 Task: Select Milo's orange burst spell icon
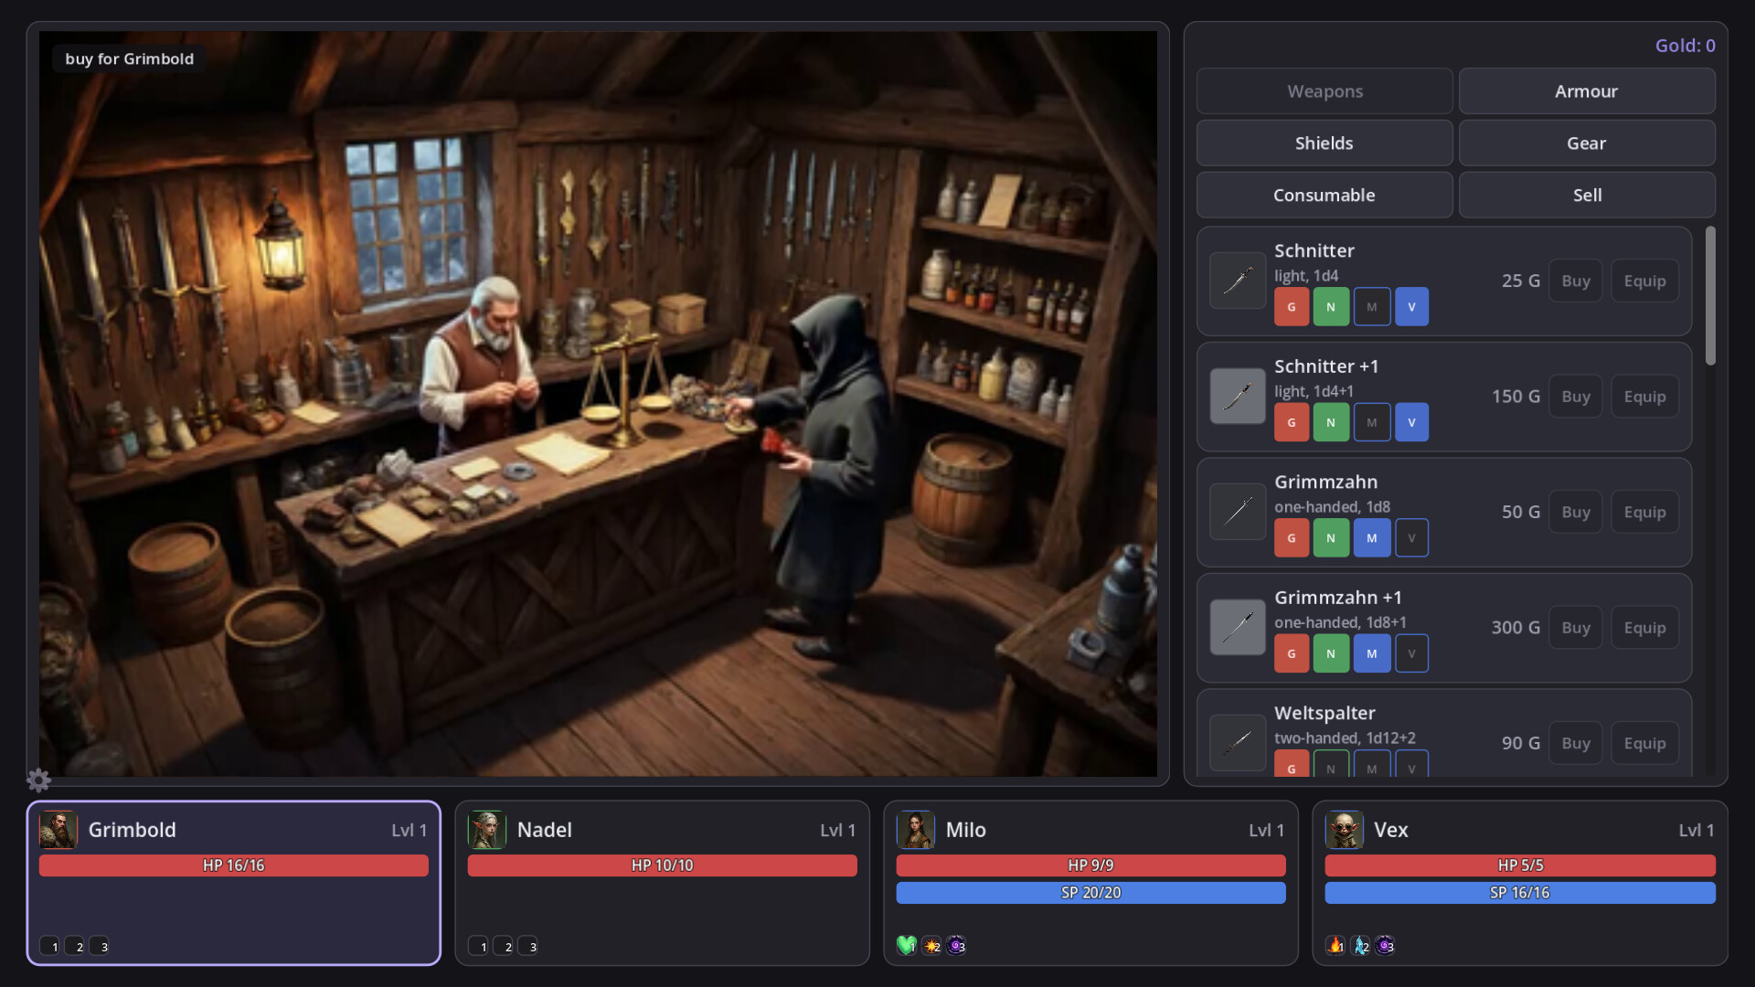coord(931,946)
